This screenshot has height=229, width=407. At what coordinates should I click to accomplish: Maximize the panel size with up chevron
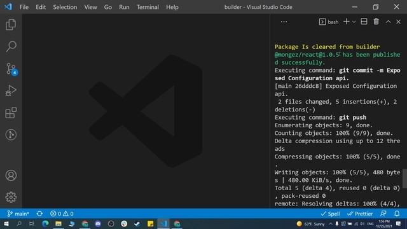388,22
